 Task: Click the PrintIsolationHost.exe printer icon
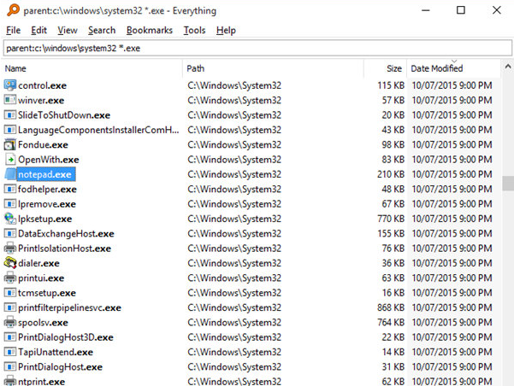9,249
